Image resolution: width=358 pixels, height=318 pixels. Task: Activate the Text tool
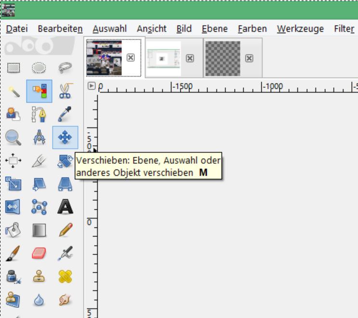[x=66, y=207]
